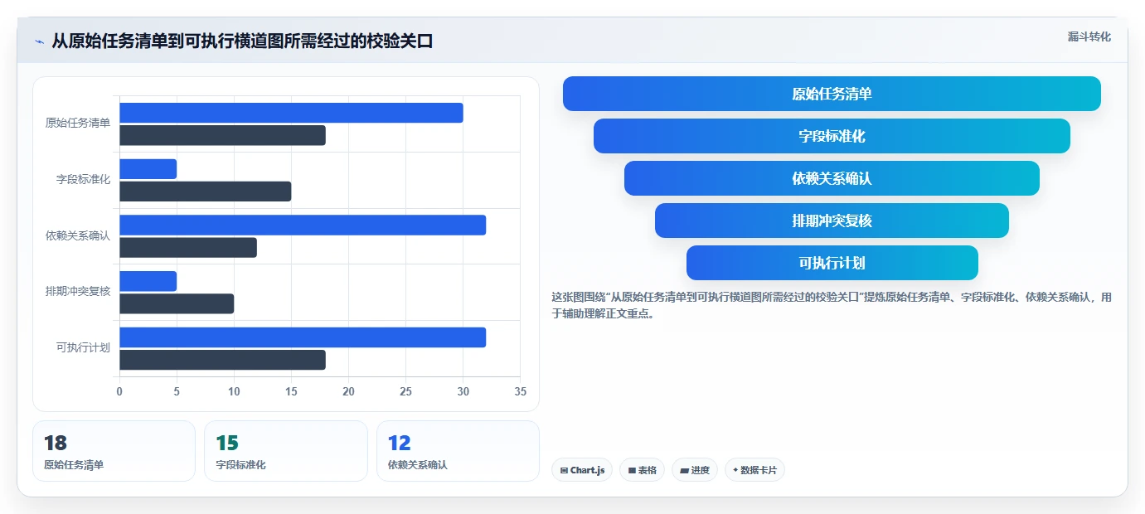Click the x-axis tick value 20

coord(348,391)
